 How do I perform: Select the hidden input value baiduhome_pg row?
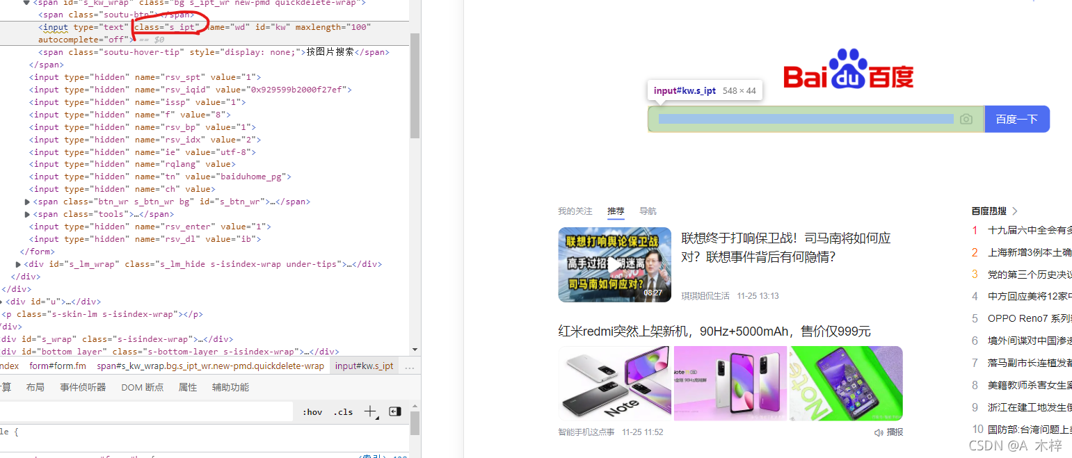click(160, 177)
